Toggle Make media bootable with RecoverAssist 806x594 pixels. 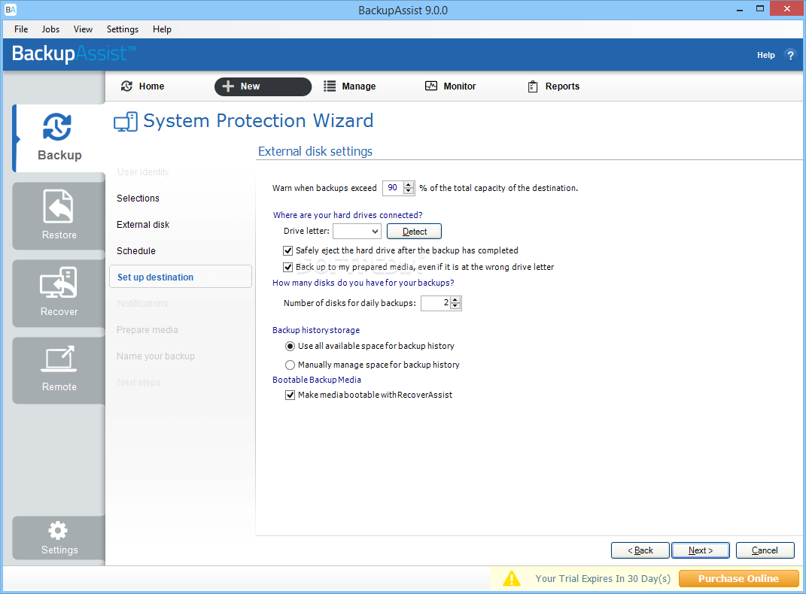click(x=290, y=395)
